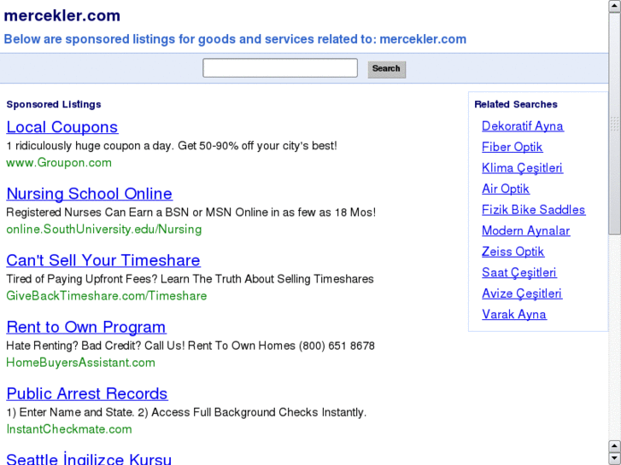This screenshot has width=621, height=465.
Task: Select the Klima Çeşitleri related search
Action: pos(523,168)
